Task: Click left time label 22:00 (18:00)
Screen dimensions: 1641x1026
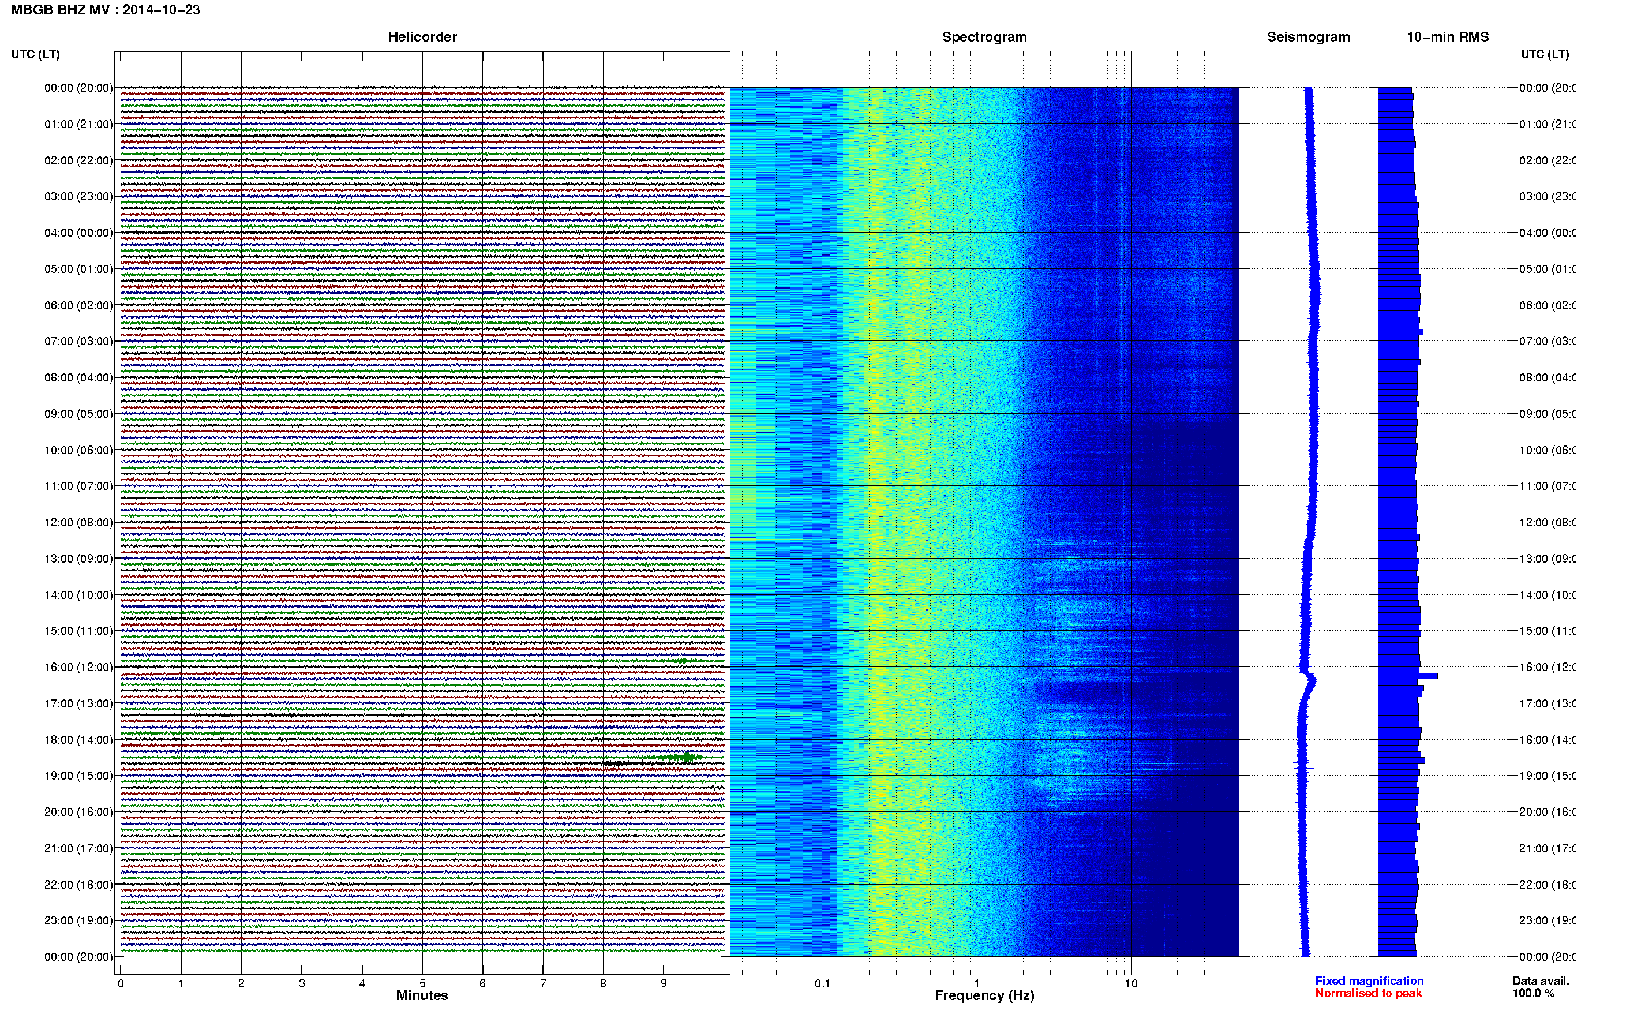Action: point(78,884)
